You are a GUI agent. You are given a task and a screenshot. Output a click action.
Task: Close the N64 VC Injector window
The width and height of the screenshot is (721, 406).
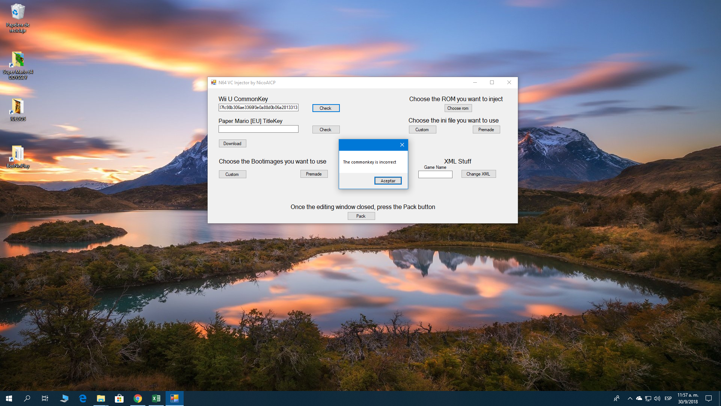pos(509,83)
